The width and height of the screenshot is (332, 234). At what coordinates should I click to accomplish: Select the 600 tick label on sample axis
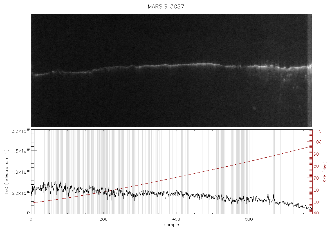coord(249,219)
